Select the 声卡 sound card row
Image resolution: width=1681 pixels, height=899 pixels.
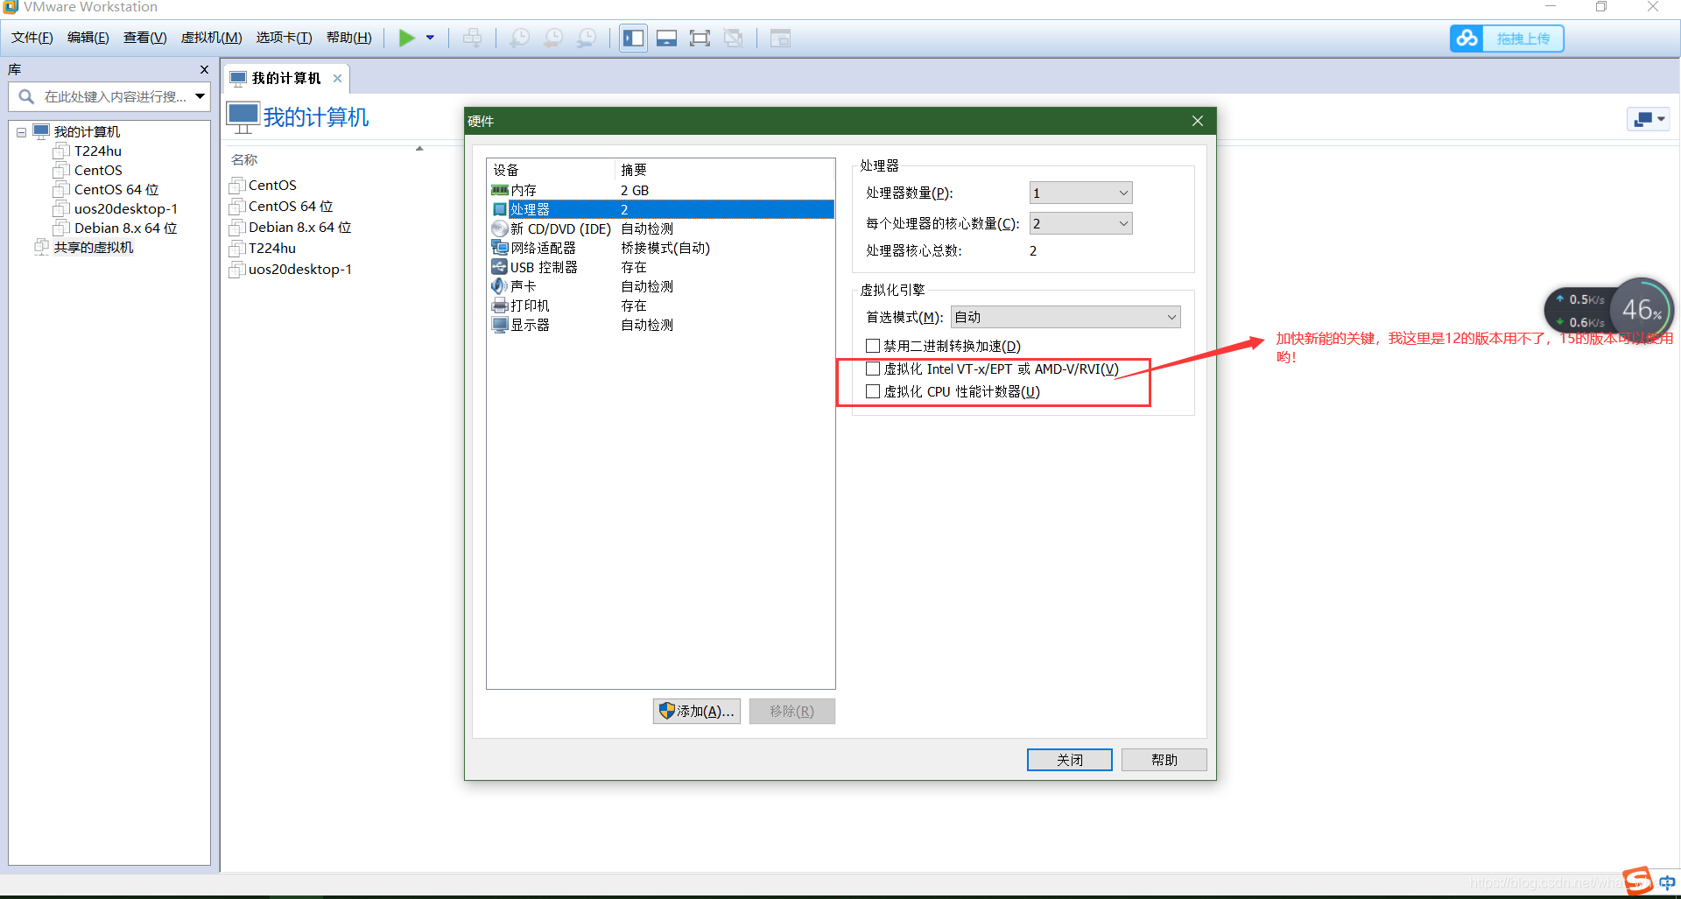(661, 286)
